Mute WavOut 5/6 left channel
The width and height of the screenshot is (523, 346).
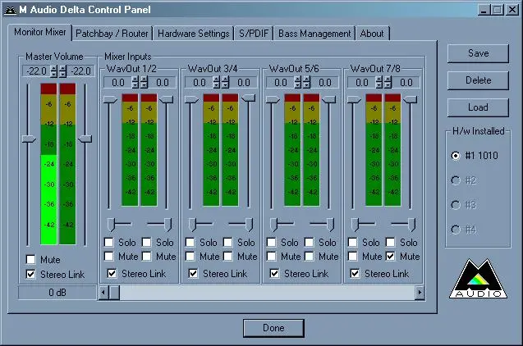pos(272,256)
